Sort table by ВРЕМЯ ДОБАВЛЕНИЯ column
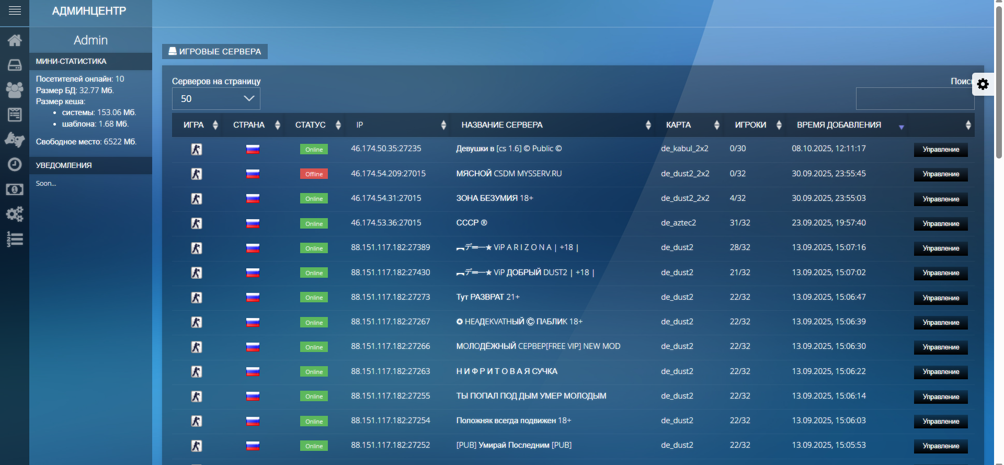1004x465 pixels. point(839,125)
